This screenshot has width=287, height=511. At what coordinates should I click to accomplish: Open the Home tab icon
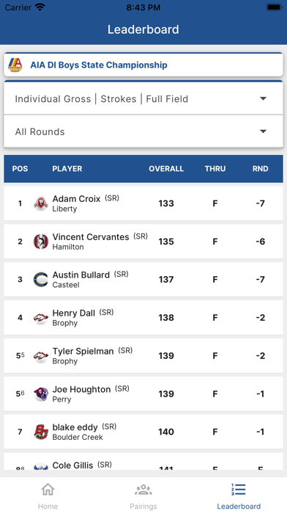(x=48, y=490)
